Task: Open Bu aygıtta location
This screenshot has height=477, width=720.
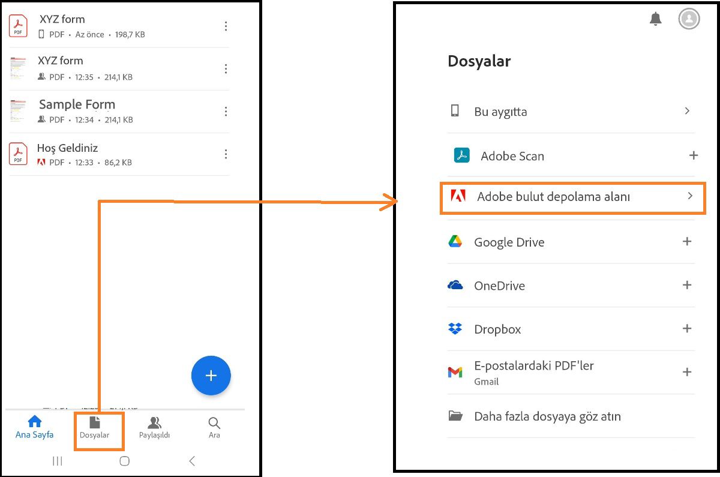Action: pyautogui.click(x=571, y=112)
